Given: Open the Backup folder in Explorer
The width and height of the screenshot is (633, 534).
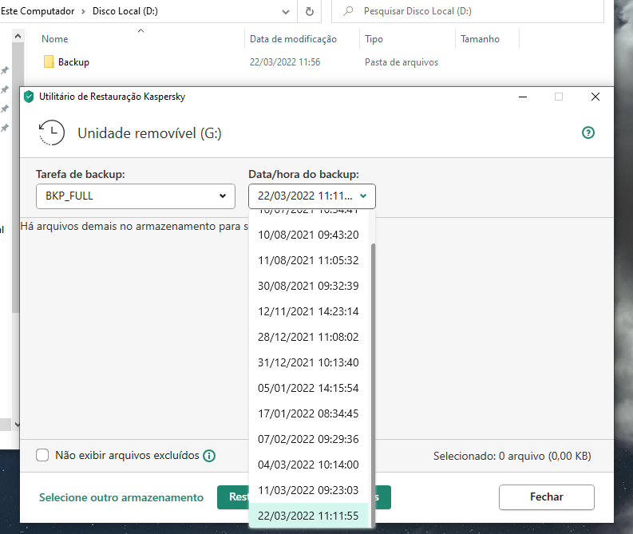Looking at the screenshot, I should click(73, 62).
